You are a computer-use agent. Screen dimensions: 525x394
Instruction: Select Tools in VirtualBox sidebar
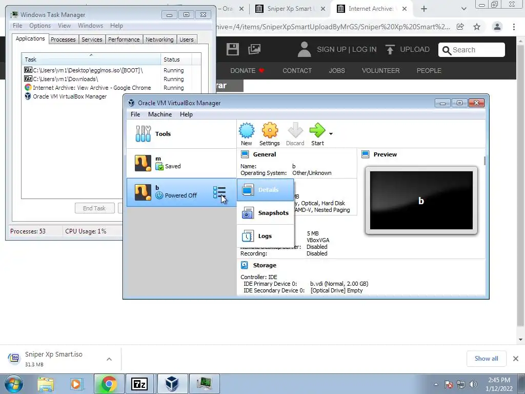[181, 134]
